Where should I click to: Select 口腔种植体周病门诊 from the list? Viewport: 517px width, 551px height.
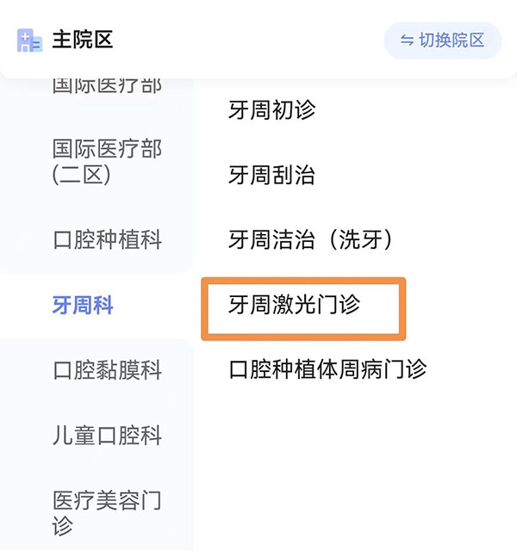tap(327, 370)
